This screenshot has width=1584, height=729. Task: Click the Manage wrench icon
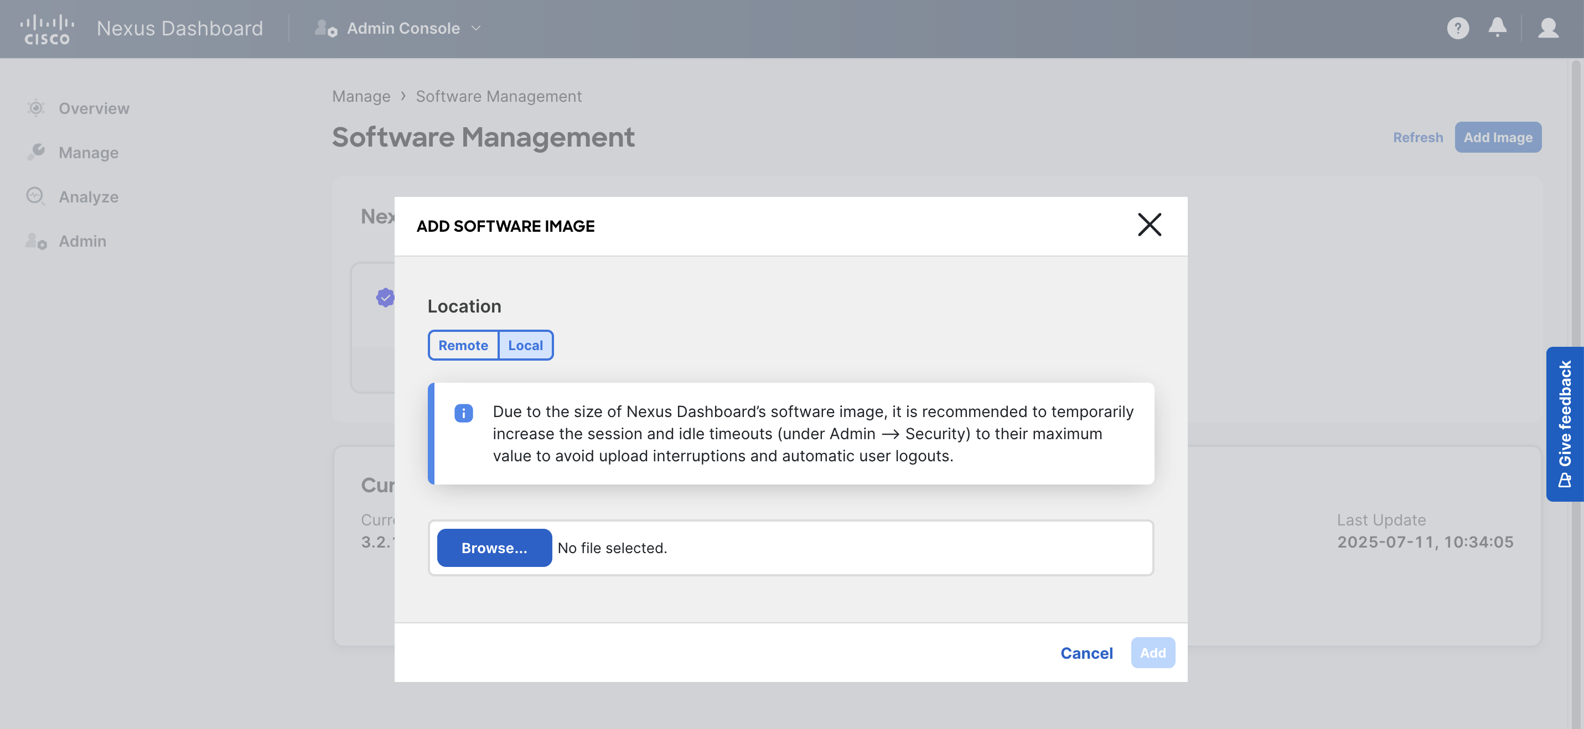(35, 153)
